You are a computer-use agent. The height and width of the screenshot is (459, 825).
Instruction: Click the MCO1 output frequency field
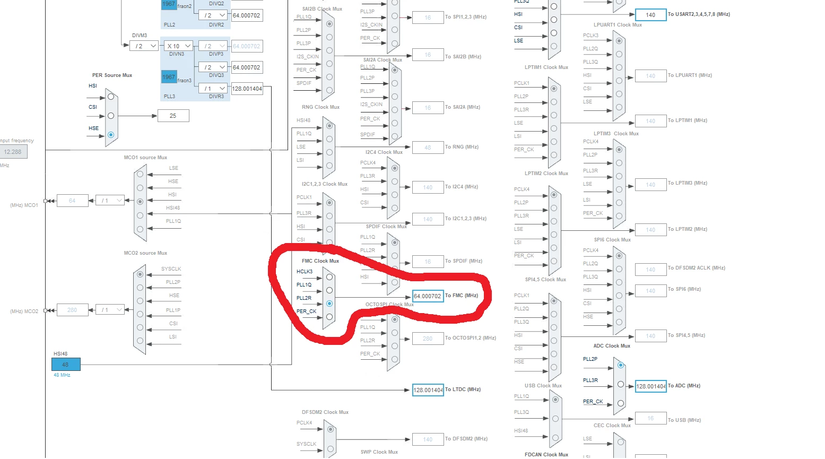(72, 201)
